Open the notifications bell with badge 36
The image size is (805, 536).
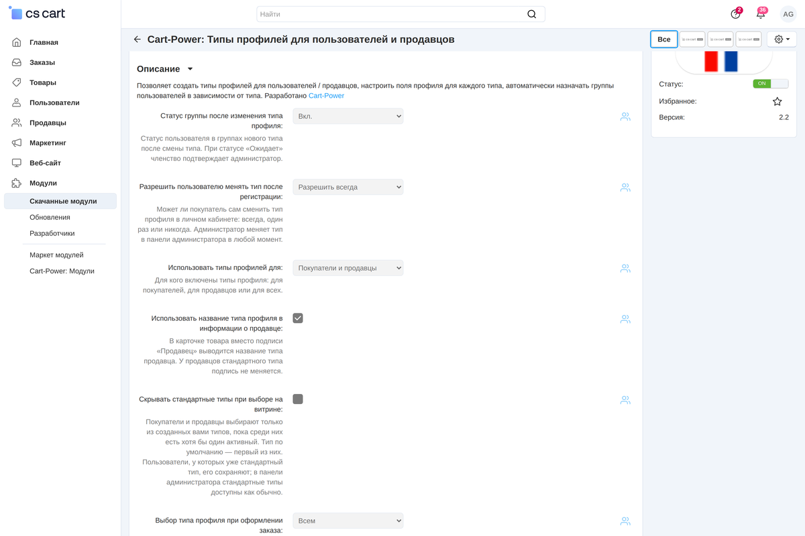tap(761, 13)
